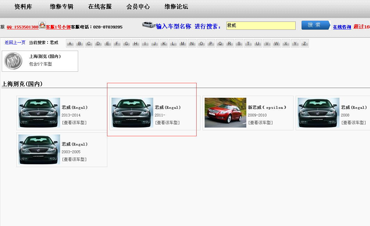Focus the car model search field

[x=261, y=26]
